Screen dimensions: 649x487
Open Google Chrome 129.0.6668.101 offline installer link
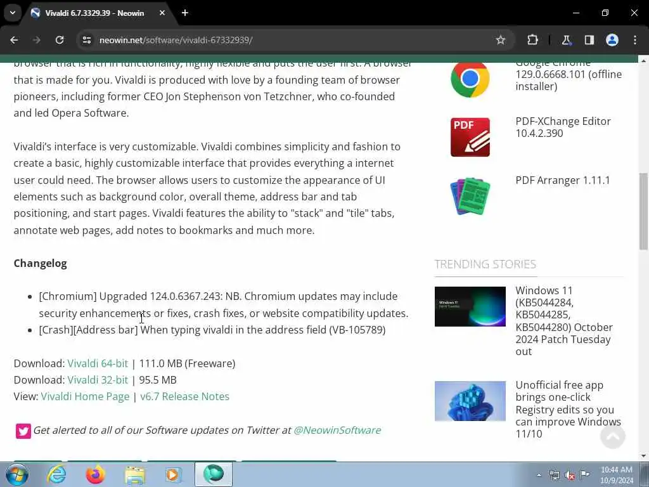point(569,75)
